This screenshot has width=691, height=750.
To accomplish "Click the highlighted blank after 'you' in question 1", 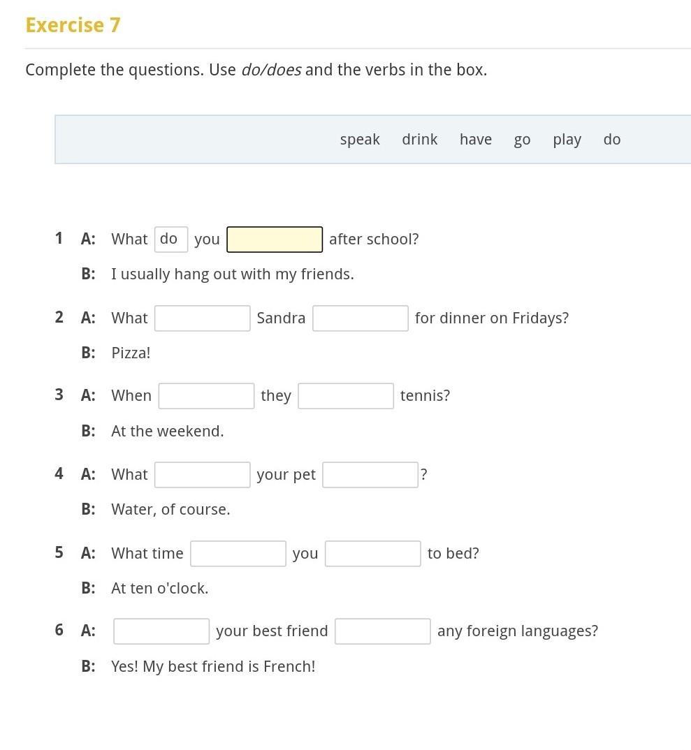I will pyautogui.click(x=274, y=239).
